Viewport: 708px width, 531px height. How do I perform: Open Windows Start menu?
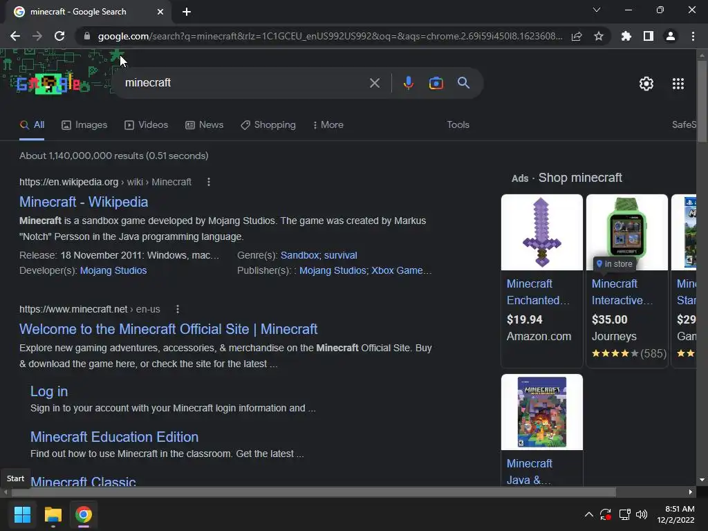(x=22, y=514)
